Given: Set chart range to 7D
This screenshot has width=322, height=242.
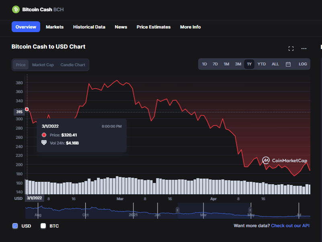Looking at the screenshot, I should (x=215, y=64).
